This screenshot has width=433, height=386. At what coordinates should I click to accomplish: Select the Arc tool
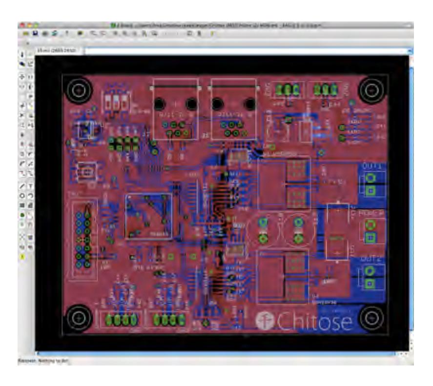pos(30,196)
